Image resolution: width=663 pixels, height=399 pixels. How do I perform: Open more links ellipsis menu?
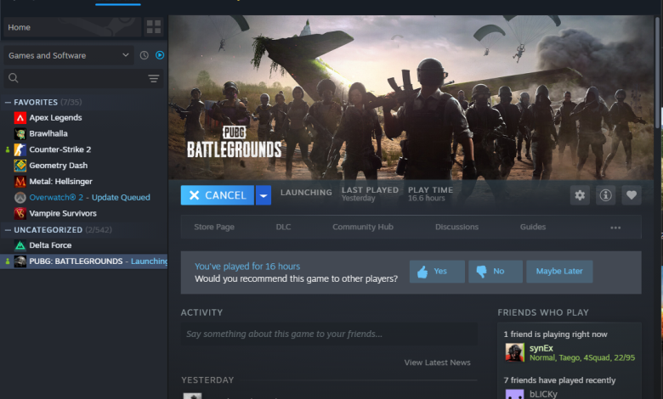tap(615, 228)
